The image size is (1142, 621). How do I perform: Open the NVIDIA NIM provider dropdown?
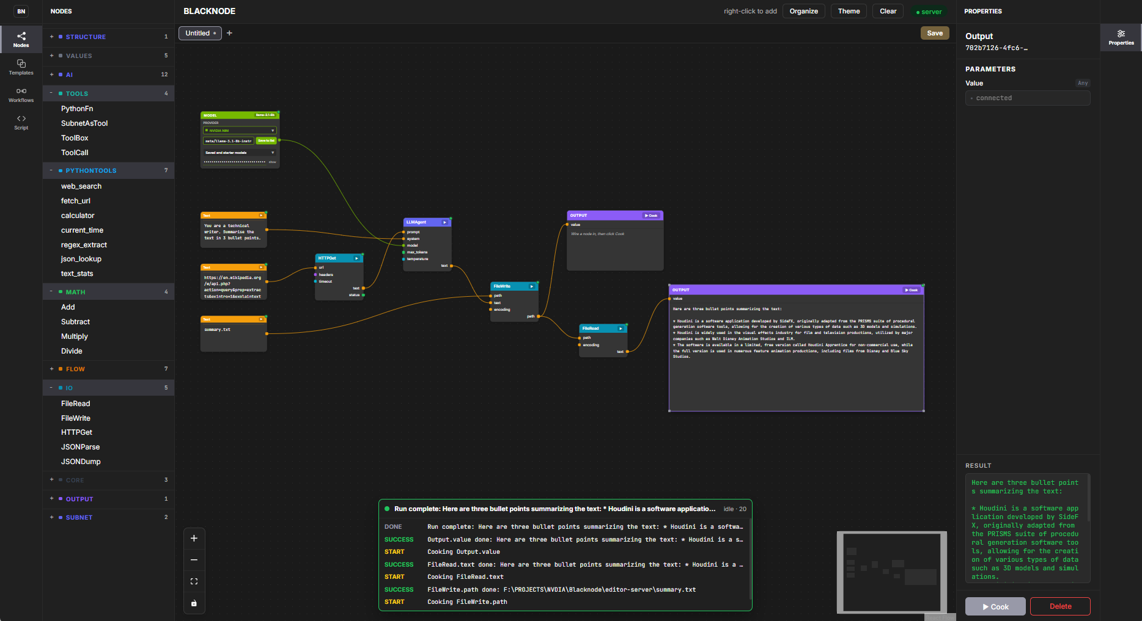[x=240, y=131]
